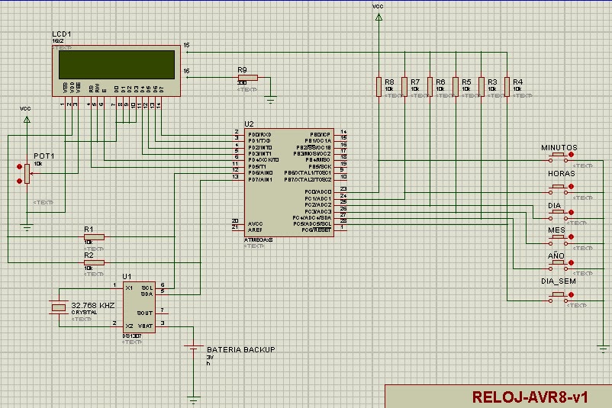
Task: Click the PD0/RXD pin label on U2
Action: (x=259, y=134)
